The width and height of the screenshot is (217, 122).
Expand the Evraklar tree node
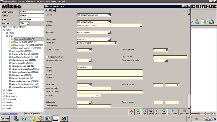pyautogui.click(x=4, y=90)
